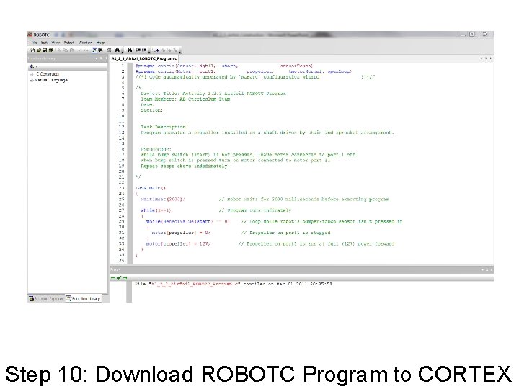Screen dimensions: 519x389
Task: Click code line 33 motor[propeller] = 127
Action: click(178, 243)
